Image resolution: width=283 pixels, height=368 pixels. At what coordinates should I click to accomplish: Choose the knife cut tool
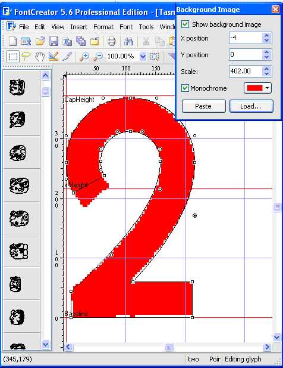(67, 57)
